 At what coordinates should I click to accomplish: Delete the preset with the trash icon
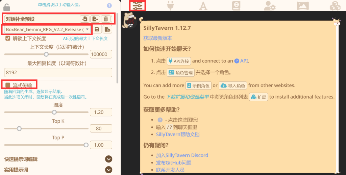(106, 19)
